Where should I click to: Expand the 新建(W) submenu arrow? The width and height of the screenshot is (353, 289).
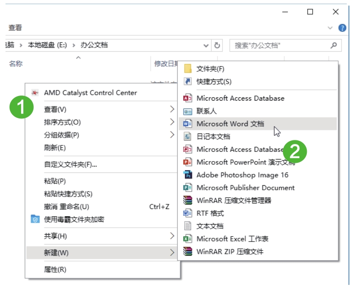point(172,252)
